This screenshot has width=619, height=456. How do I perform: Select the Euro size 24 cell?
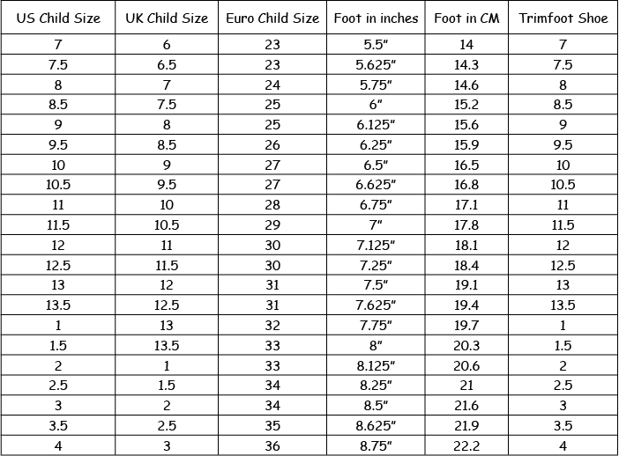pyautogui.click(x=272, y=85)
